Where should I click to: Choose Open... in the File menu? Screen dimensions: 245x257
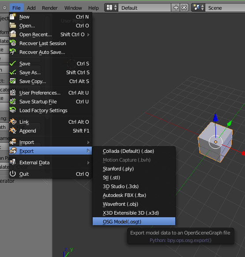coord(50,26)
